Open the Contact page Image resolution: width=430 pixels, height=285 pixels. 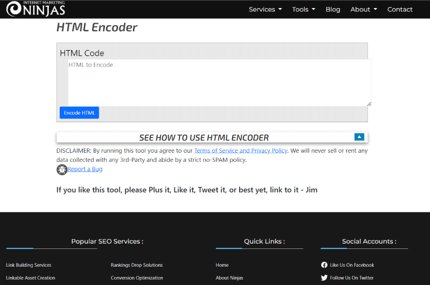tap(400, 9)
